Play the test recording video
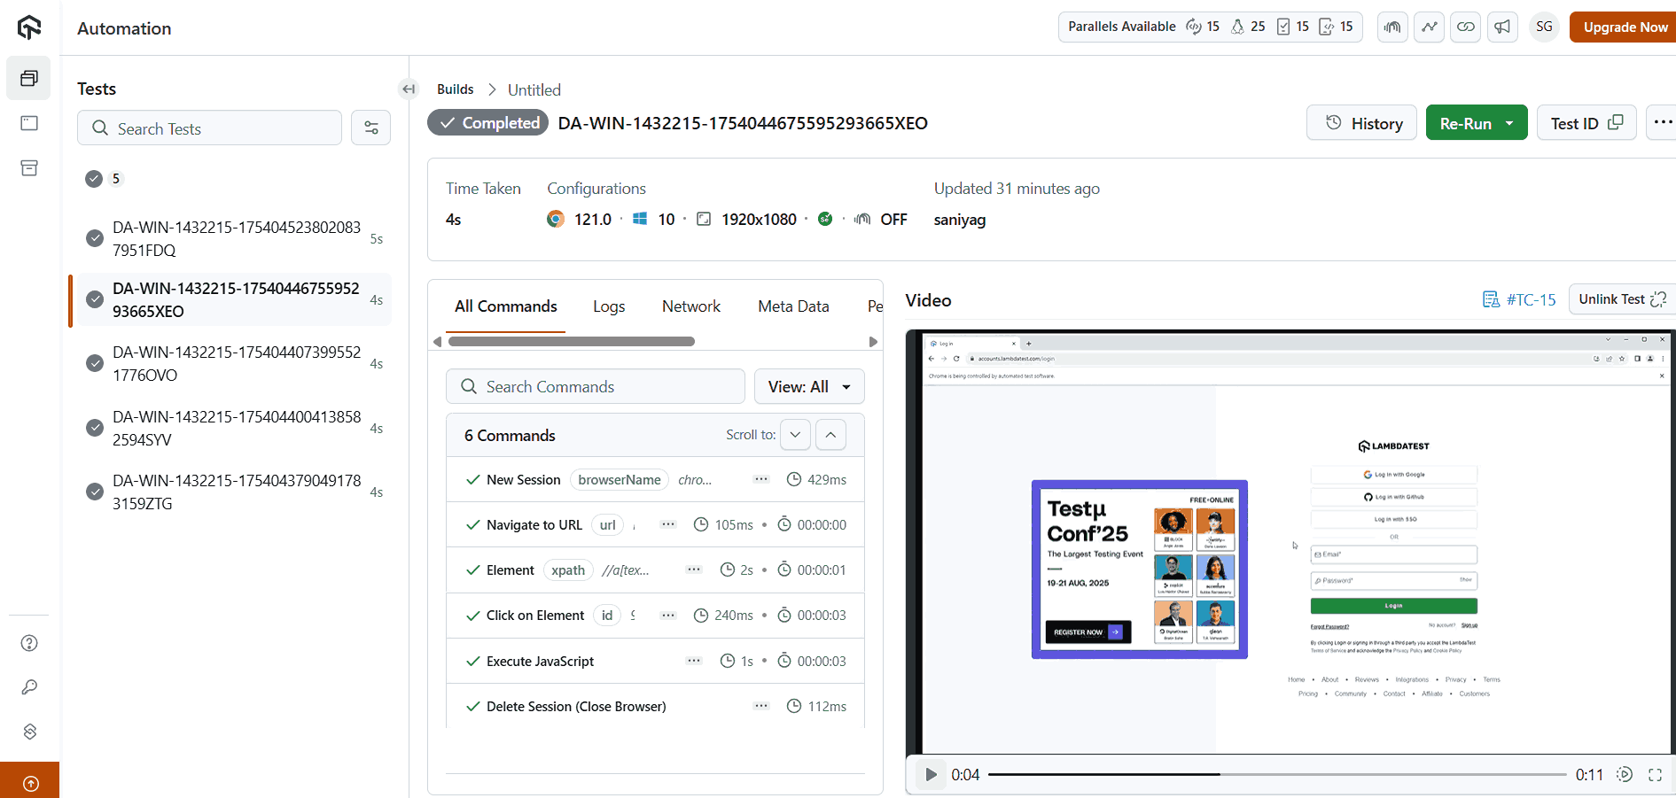The image size is (1676, 798). click(x=931, y=775)
